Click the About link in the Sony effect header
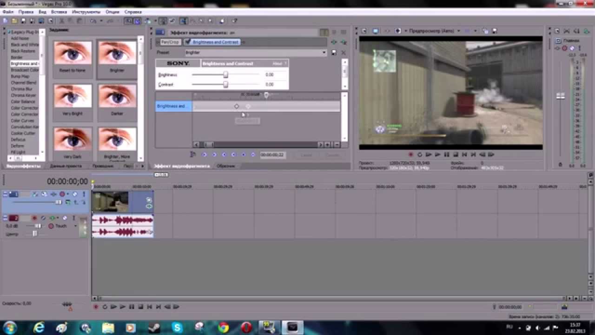 click(x=278, y=63)
